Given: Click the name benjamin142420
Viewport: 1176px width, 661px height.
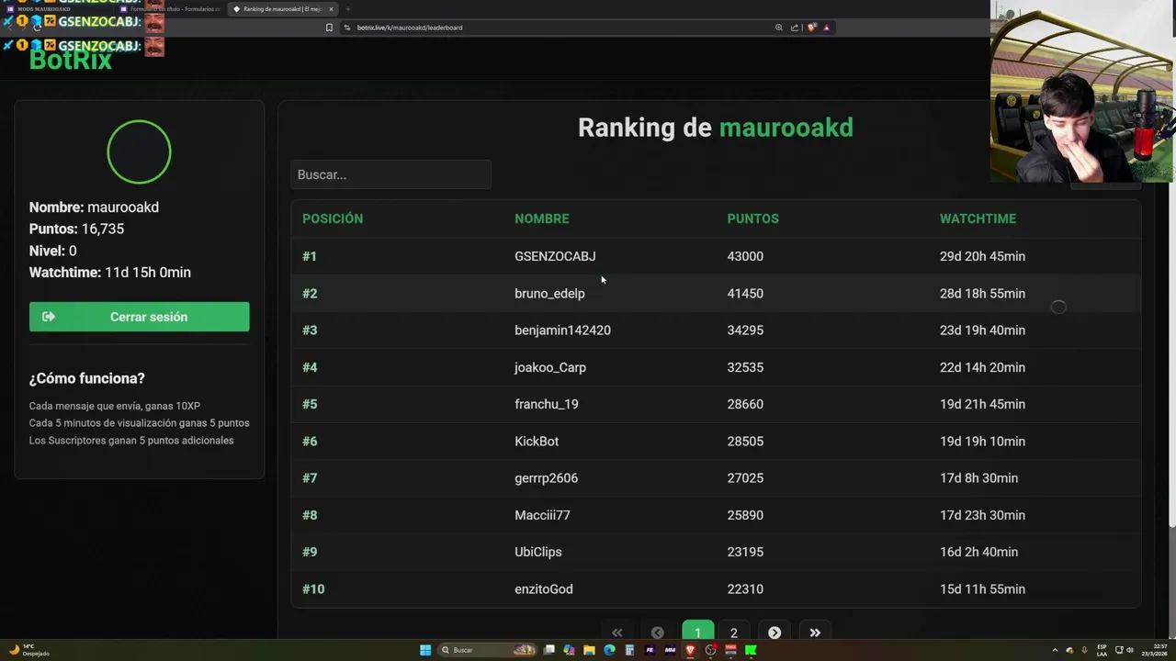Looking at the screenshot, I should (x=562, y=330).
